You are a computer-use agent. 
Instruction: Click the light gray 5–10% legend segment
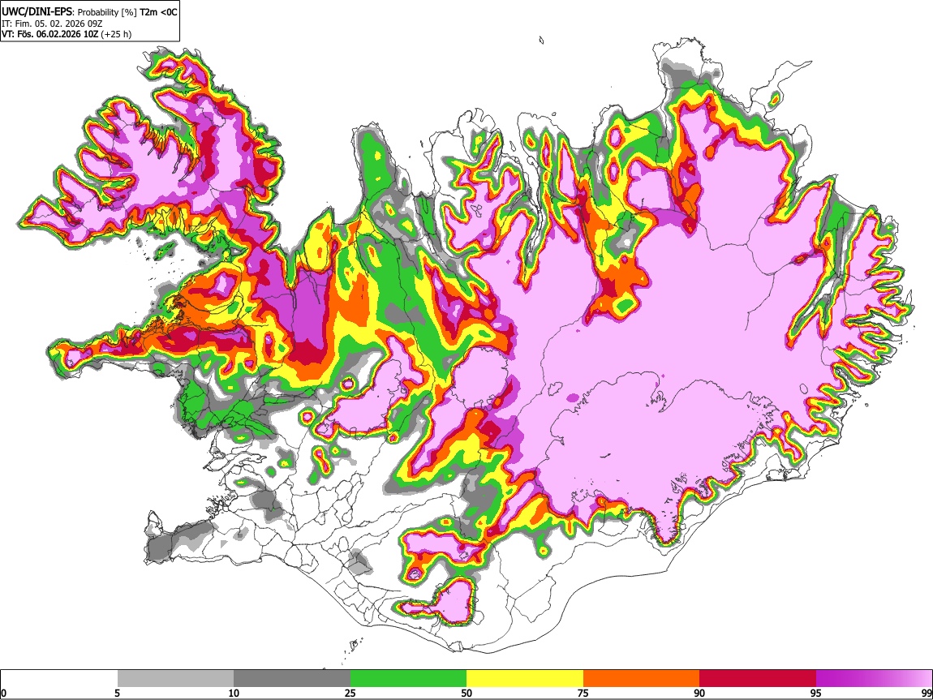tap(175, 679)
